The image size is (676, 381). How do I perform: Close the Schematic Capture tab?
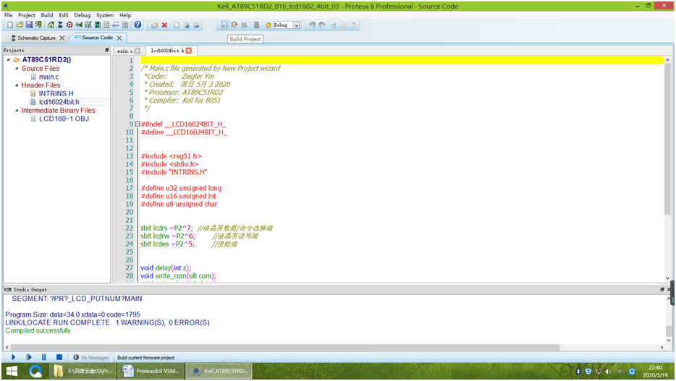(x=62, y=38)
